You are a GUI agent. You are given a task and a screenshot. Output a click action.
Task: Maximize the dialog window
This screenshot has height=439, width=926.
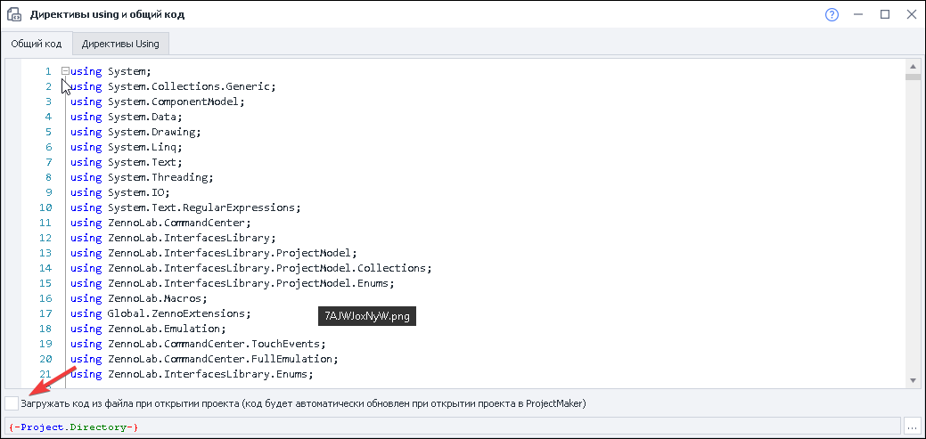tap(885, 15)
